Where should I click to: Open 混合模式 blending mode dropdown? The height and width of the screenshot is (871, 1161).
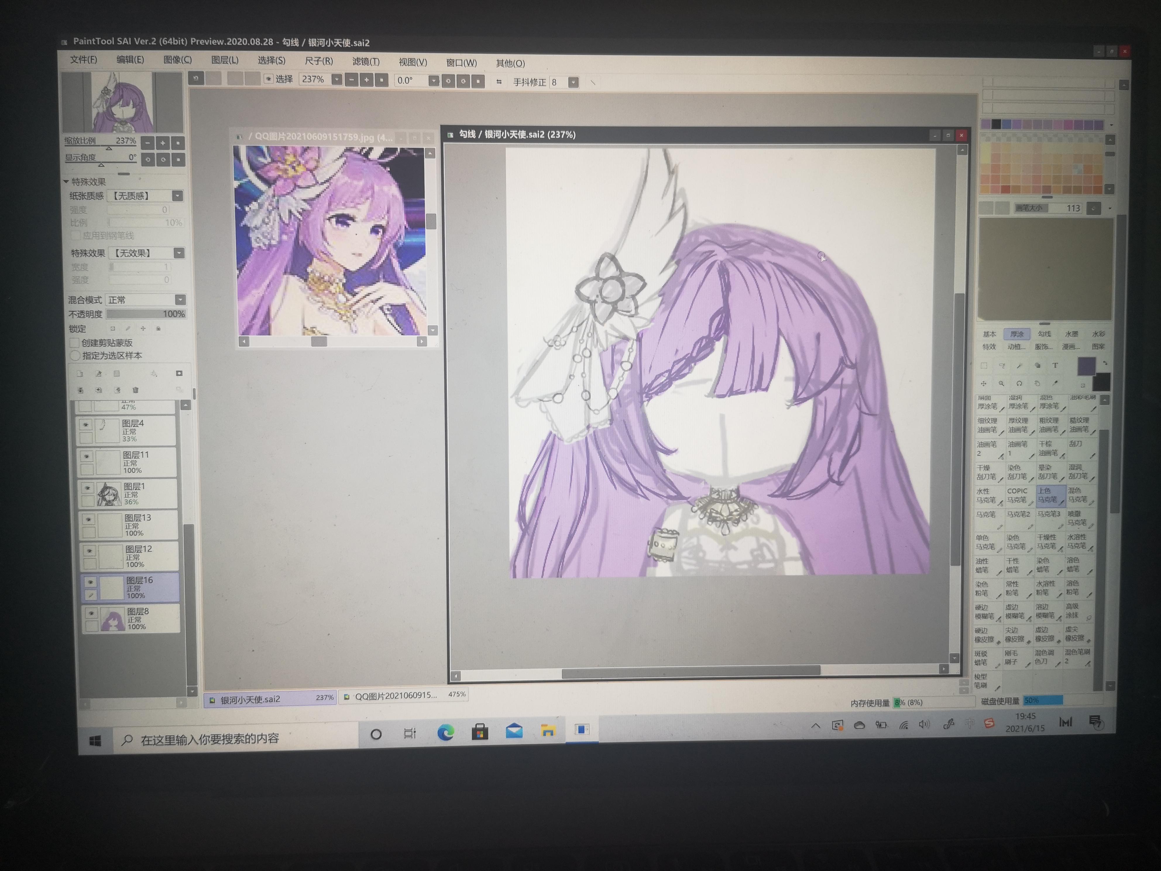tap(180, 300)
